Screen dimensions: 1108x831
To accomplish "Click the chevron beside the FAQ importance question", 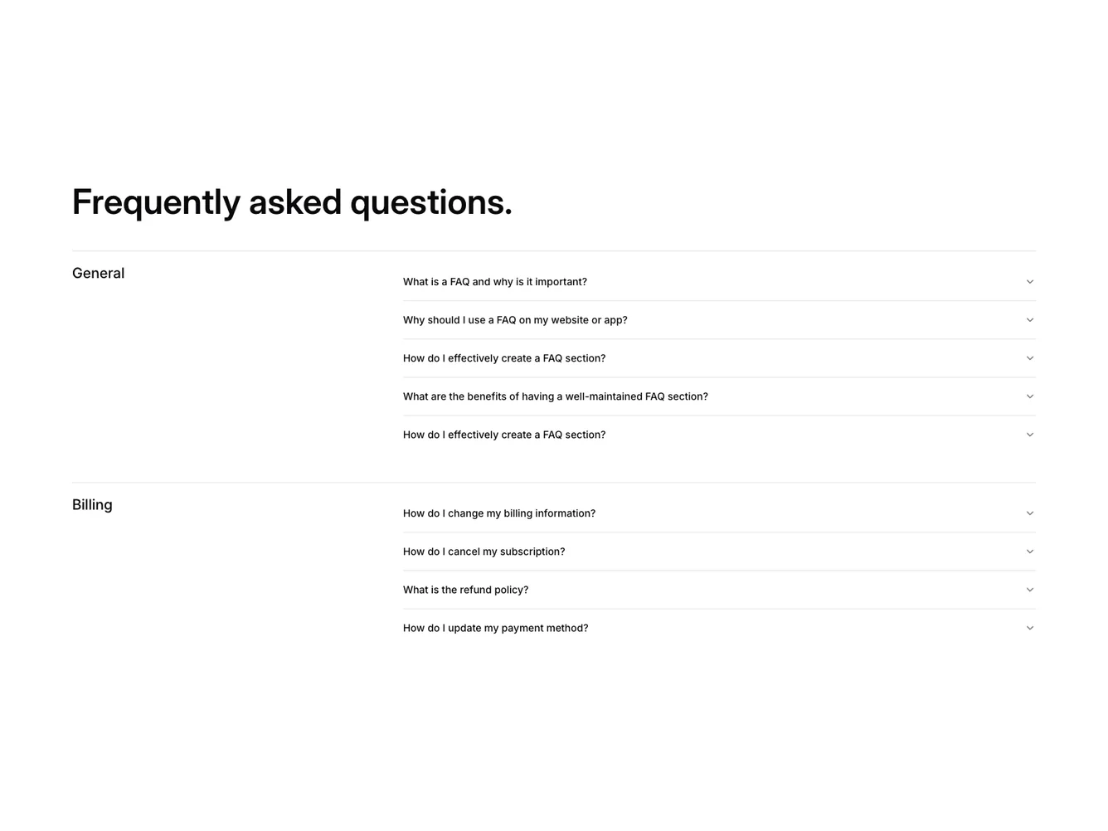I will click(x=1029, y=282).
